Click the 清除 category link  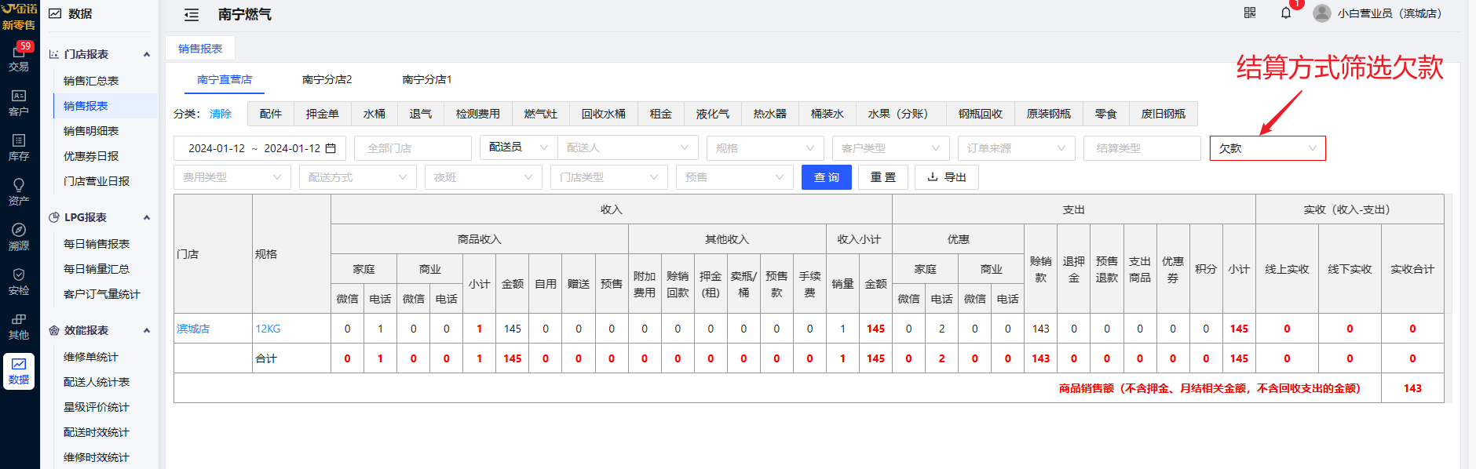[x=221, y=114]
